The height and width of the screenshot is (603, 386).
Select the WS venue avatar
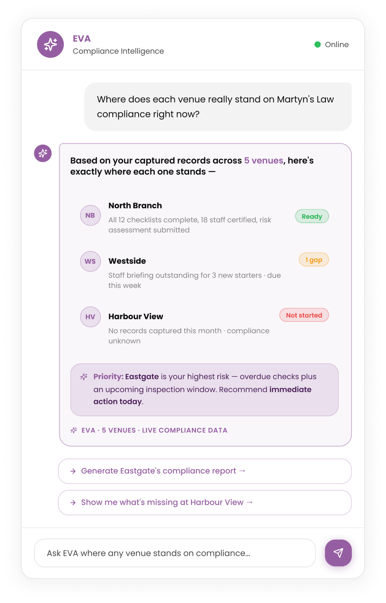pyautogui.click(x=90, y=262)
